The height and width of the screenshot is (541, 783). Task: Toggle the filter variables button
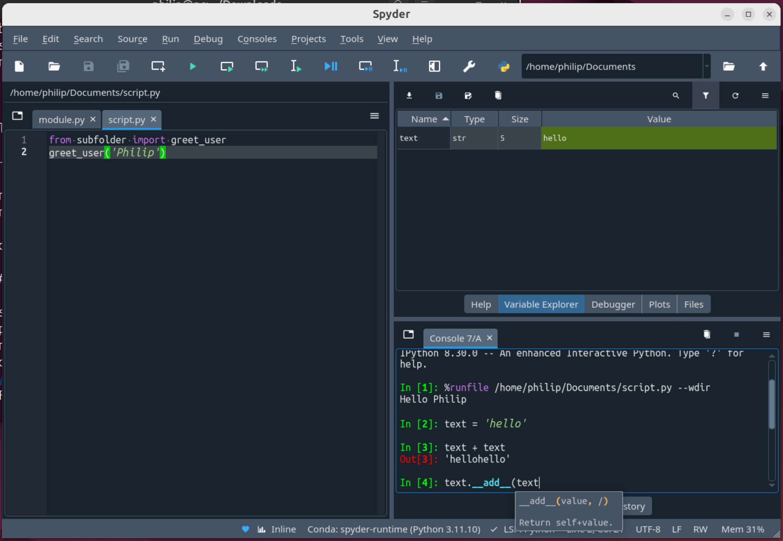[706, 95]
